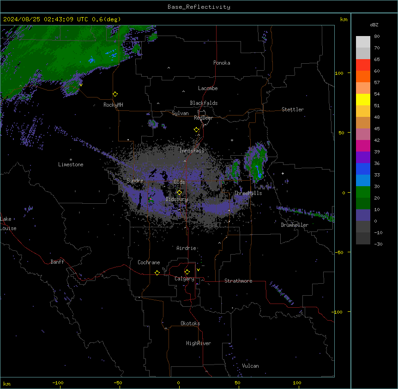This screenshot has width=398, height=389.
Task: Select the RedDeer city label
Action: click(203, 118)
